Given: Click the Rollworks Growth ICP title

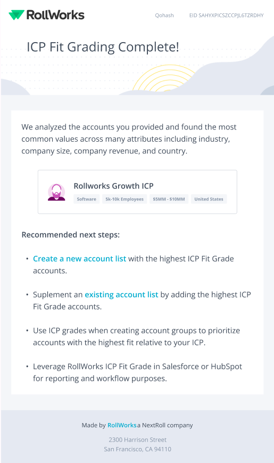Looking at the screenshot, I should pyautogui.click(x=113, y=186).
